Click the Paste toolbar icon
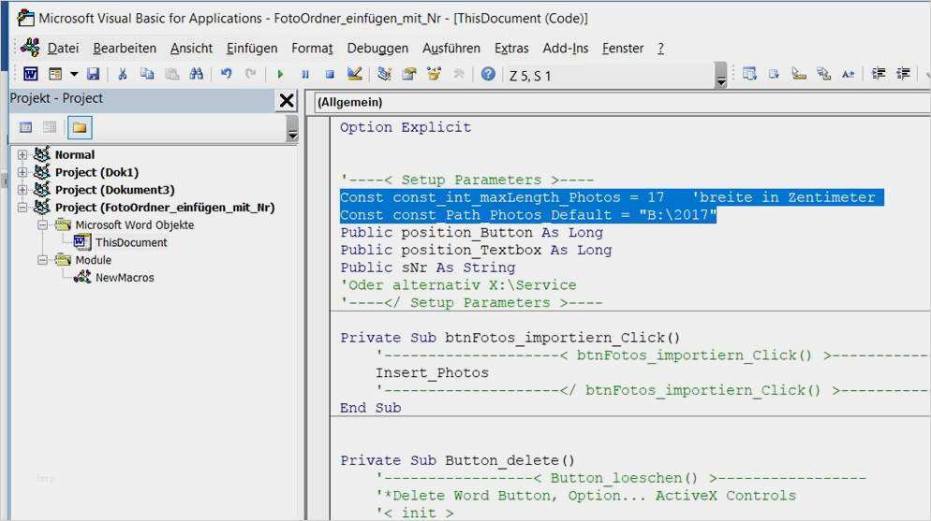Viewport: 931px width, 521px height. [171, 74]
